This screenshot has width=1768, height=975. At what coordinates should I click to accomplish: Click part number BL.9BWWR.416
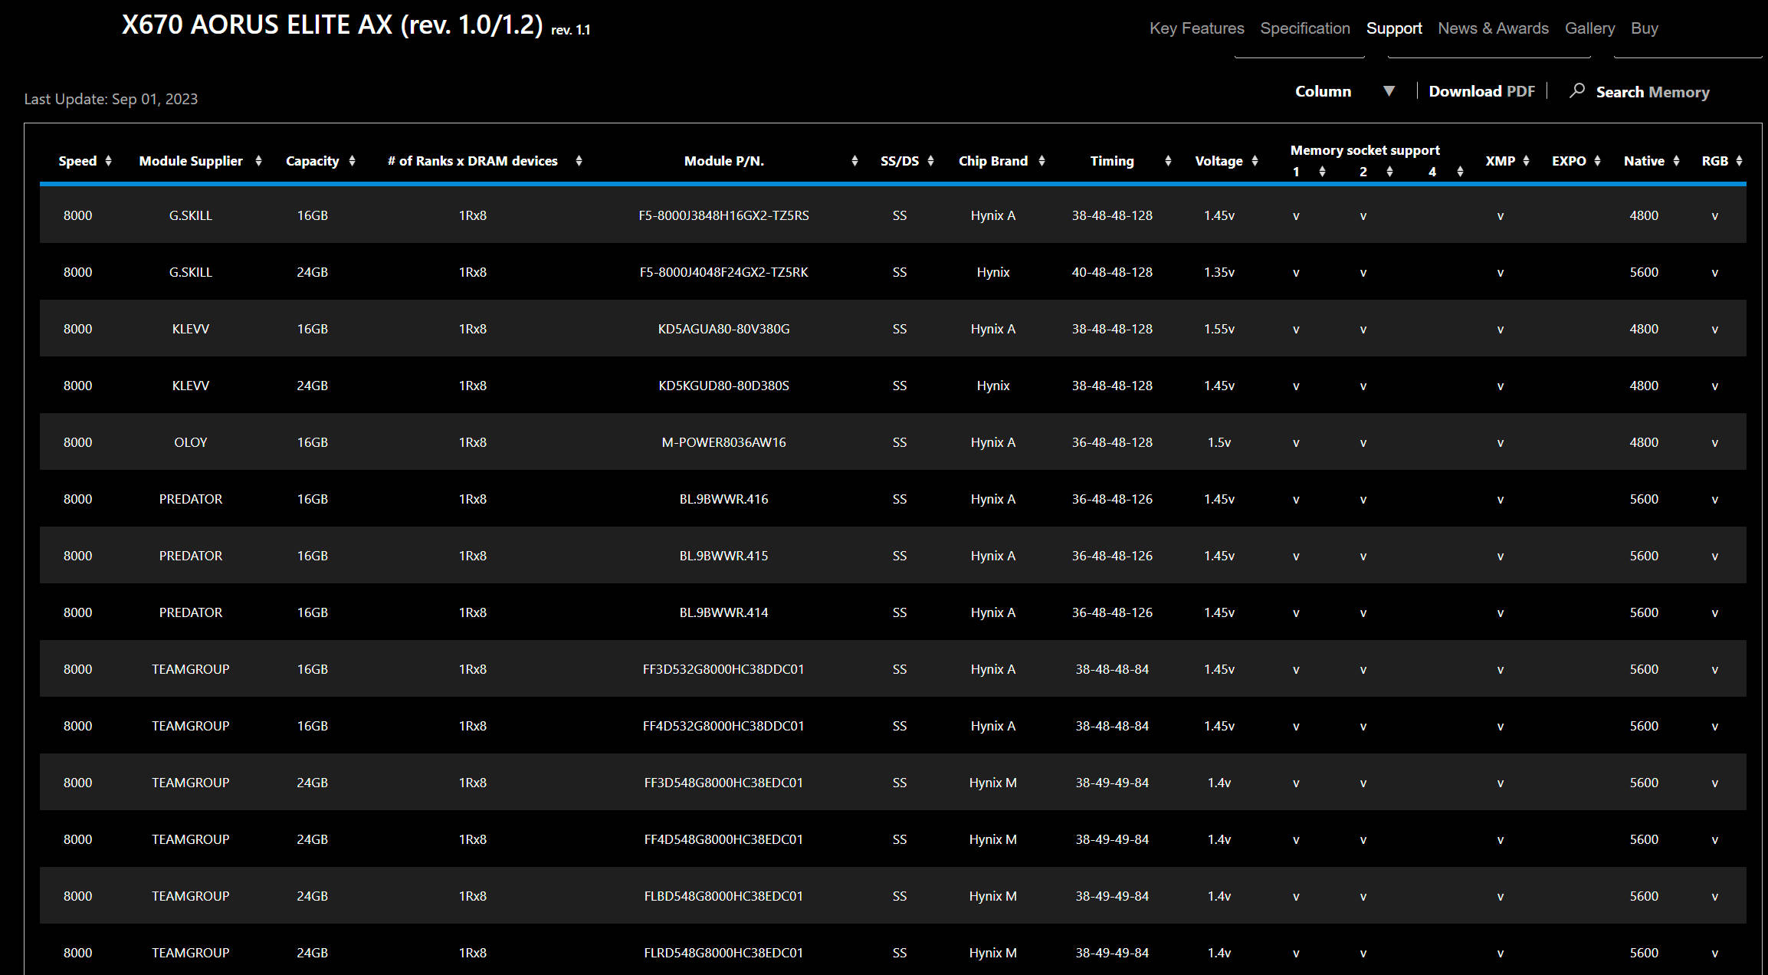click(724, 499)
